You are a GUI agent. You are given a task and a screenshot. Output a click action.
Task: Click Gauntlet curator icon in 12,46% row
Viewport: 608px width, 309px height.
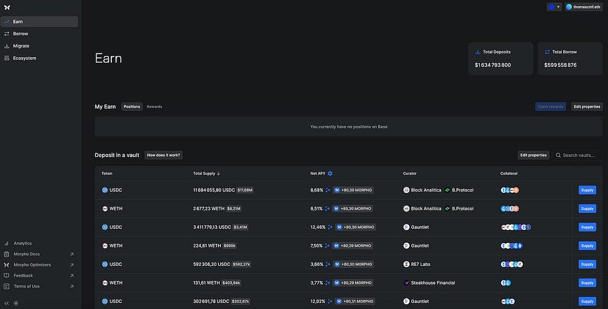coord(406,227)
